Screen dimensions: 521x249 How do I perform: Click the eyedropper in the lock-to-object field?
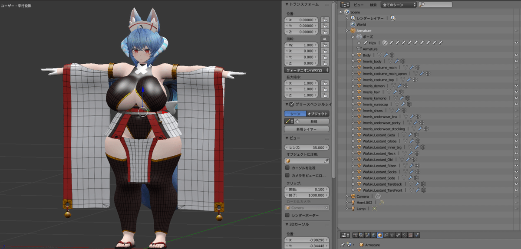pos(326,161)
